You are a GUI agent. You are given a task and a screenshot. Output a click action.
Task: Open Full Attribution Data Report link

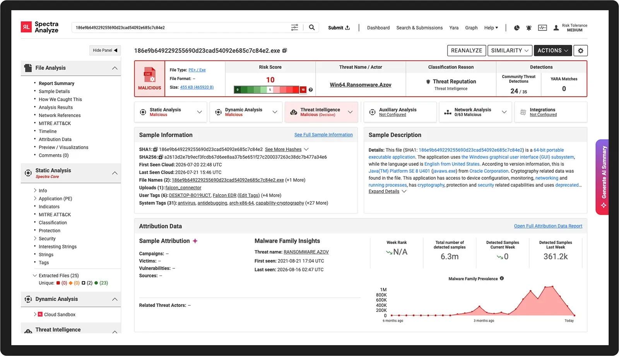coord(548,226)
